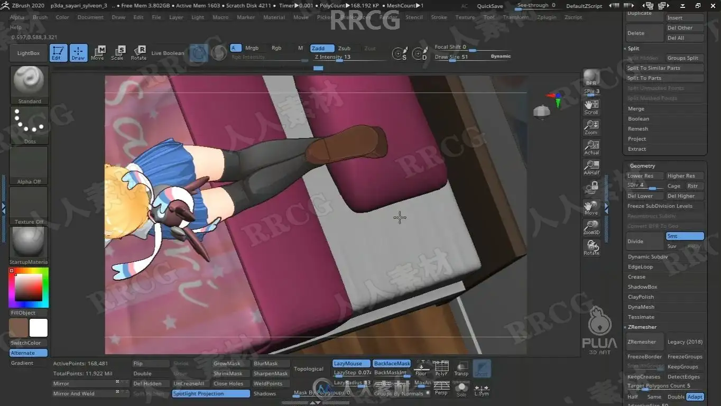Viewport: 721px width, 406px height.
Task: Open the Texture Off selector
Action: [29, 206]
